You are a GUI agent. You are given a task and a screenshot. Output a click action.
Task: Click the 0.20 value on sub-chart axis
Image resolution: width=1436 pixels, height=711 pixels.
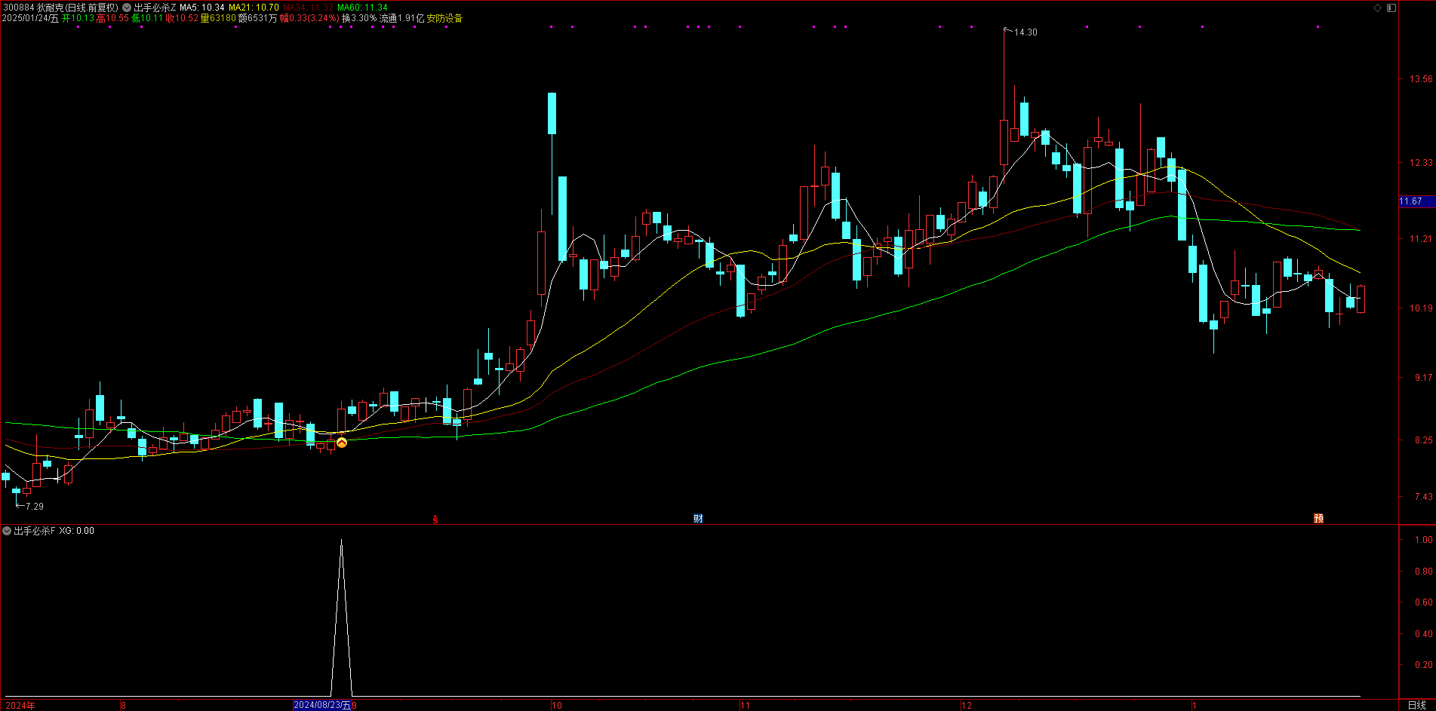1424,665
